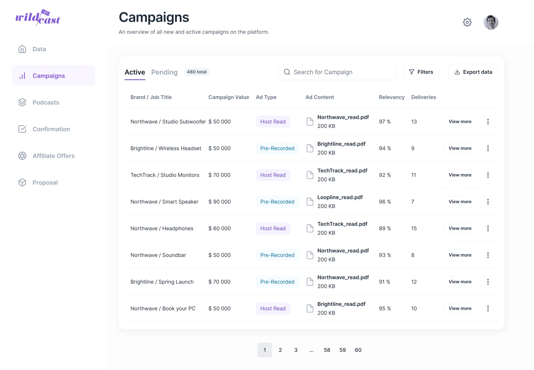Focus the Search for Campaign field

coord(337,72)
